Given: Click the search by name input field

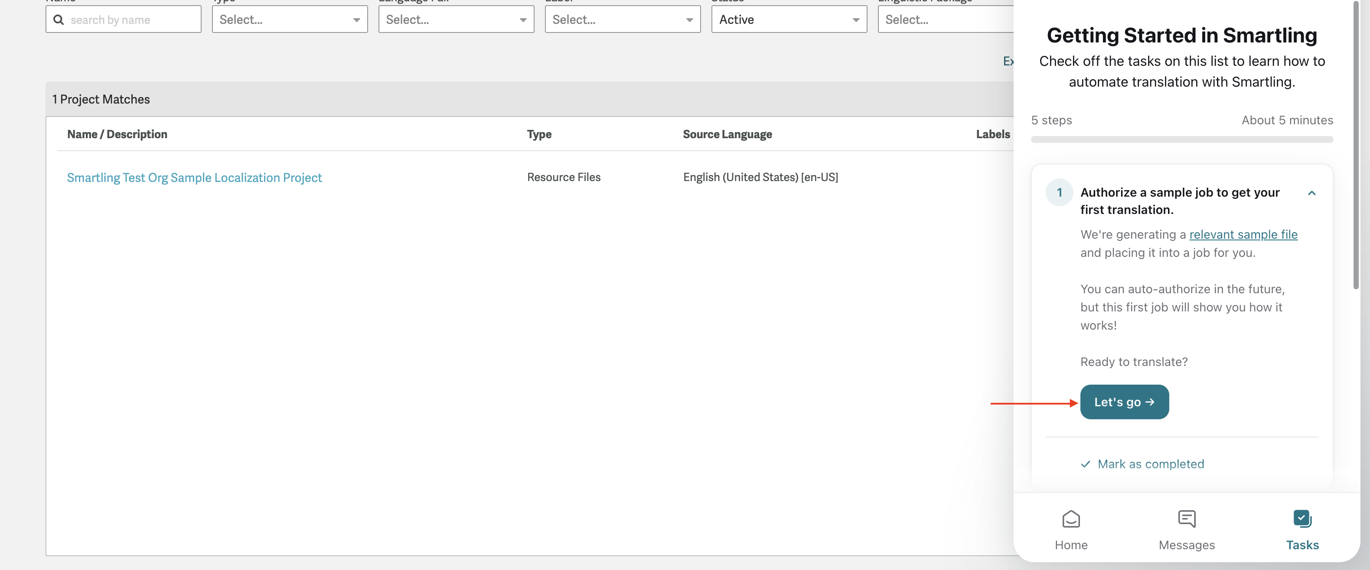Looking at the screenshot, I should (x=124, y=19).
